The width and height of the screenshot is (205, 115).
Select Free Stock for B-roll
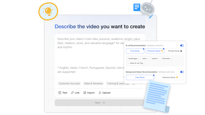click(135, 51)
